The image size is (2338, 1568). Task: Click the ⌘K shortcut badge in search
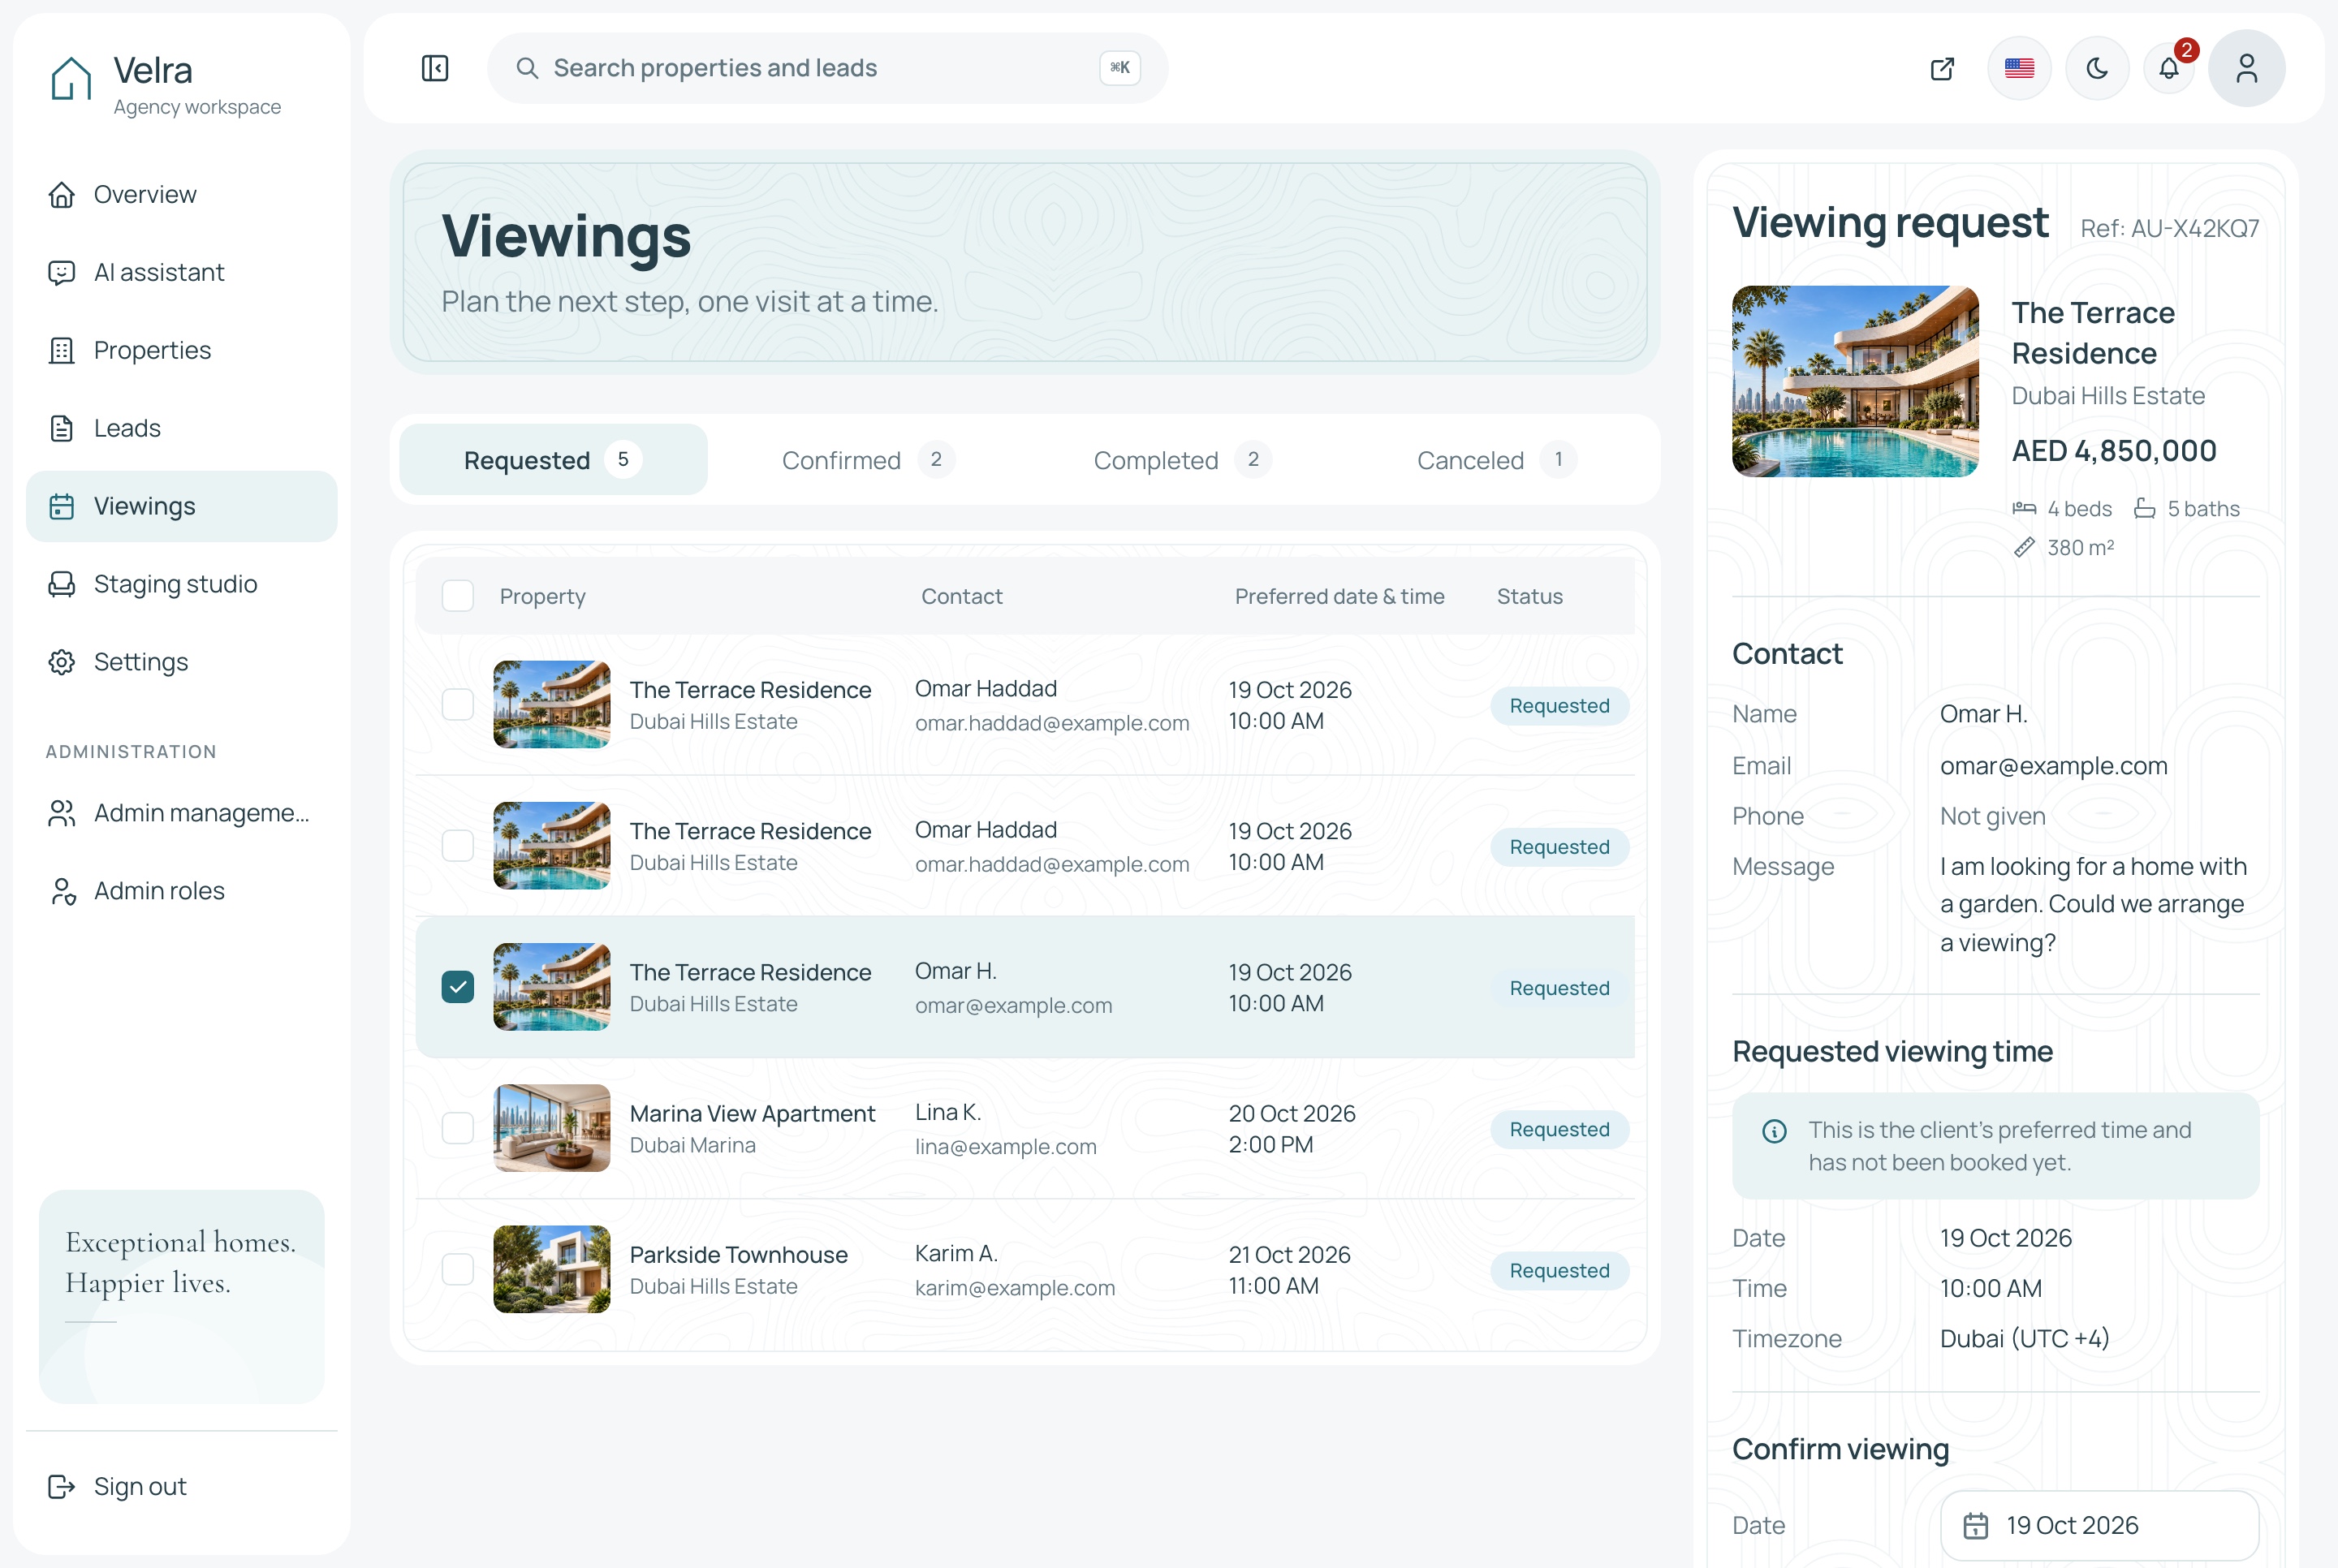pos(1120,68)
